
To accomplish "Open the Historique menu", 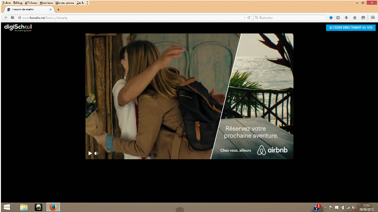I will click(46, 3).
